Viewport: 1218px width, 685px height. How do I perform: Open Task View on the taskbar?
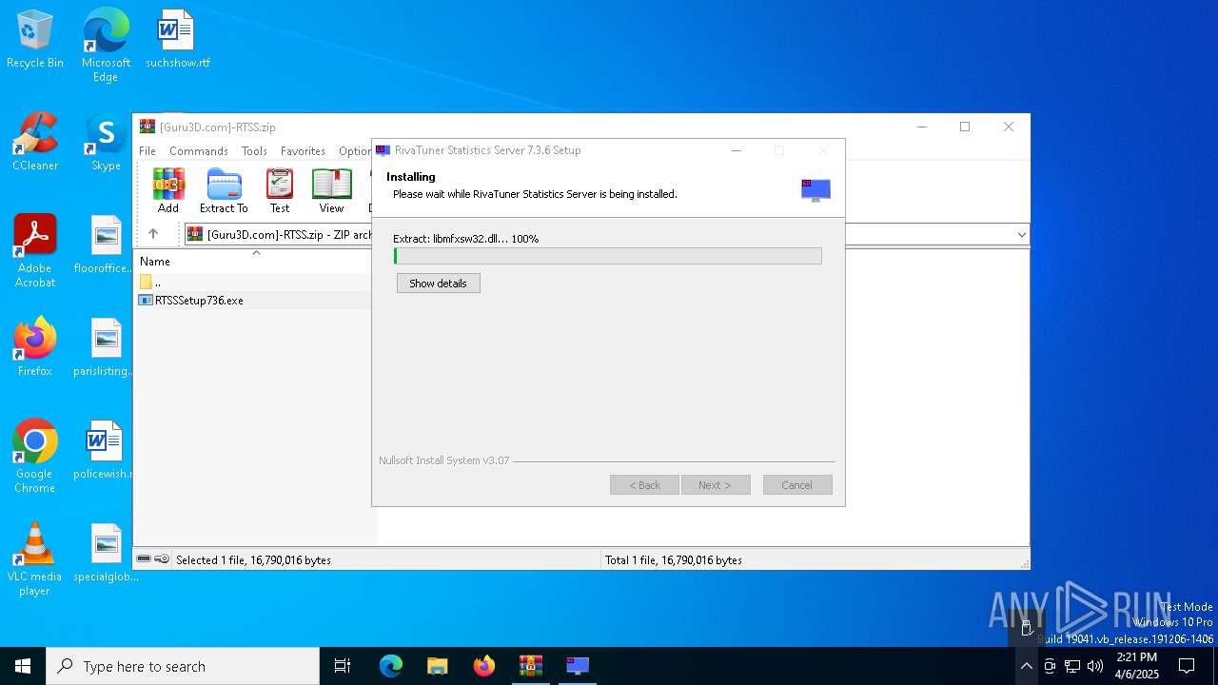coord(343,666)
